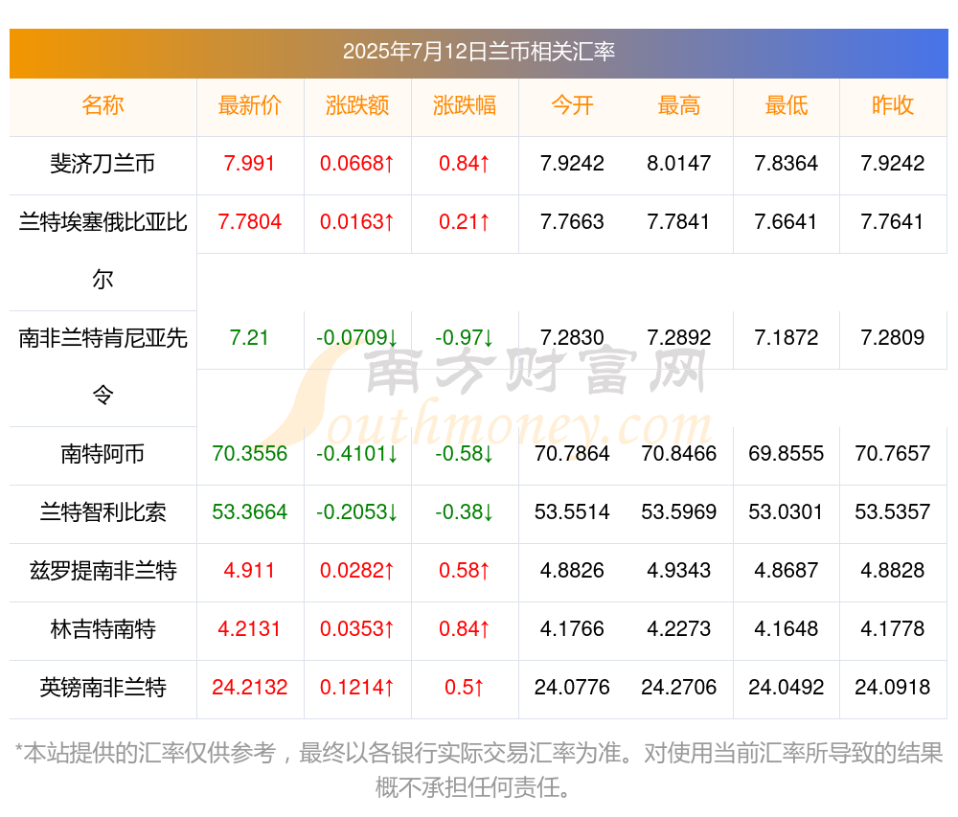
Task: Click the table title 2025年7月12日兰币相关汇率
Action: click(478, 52)
